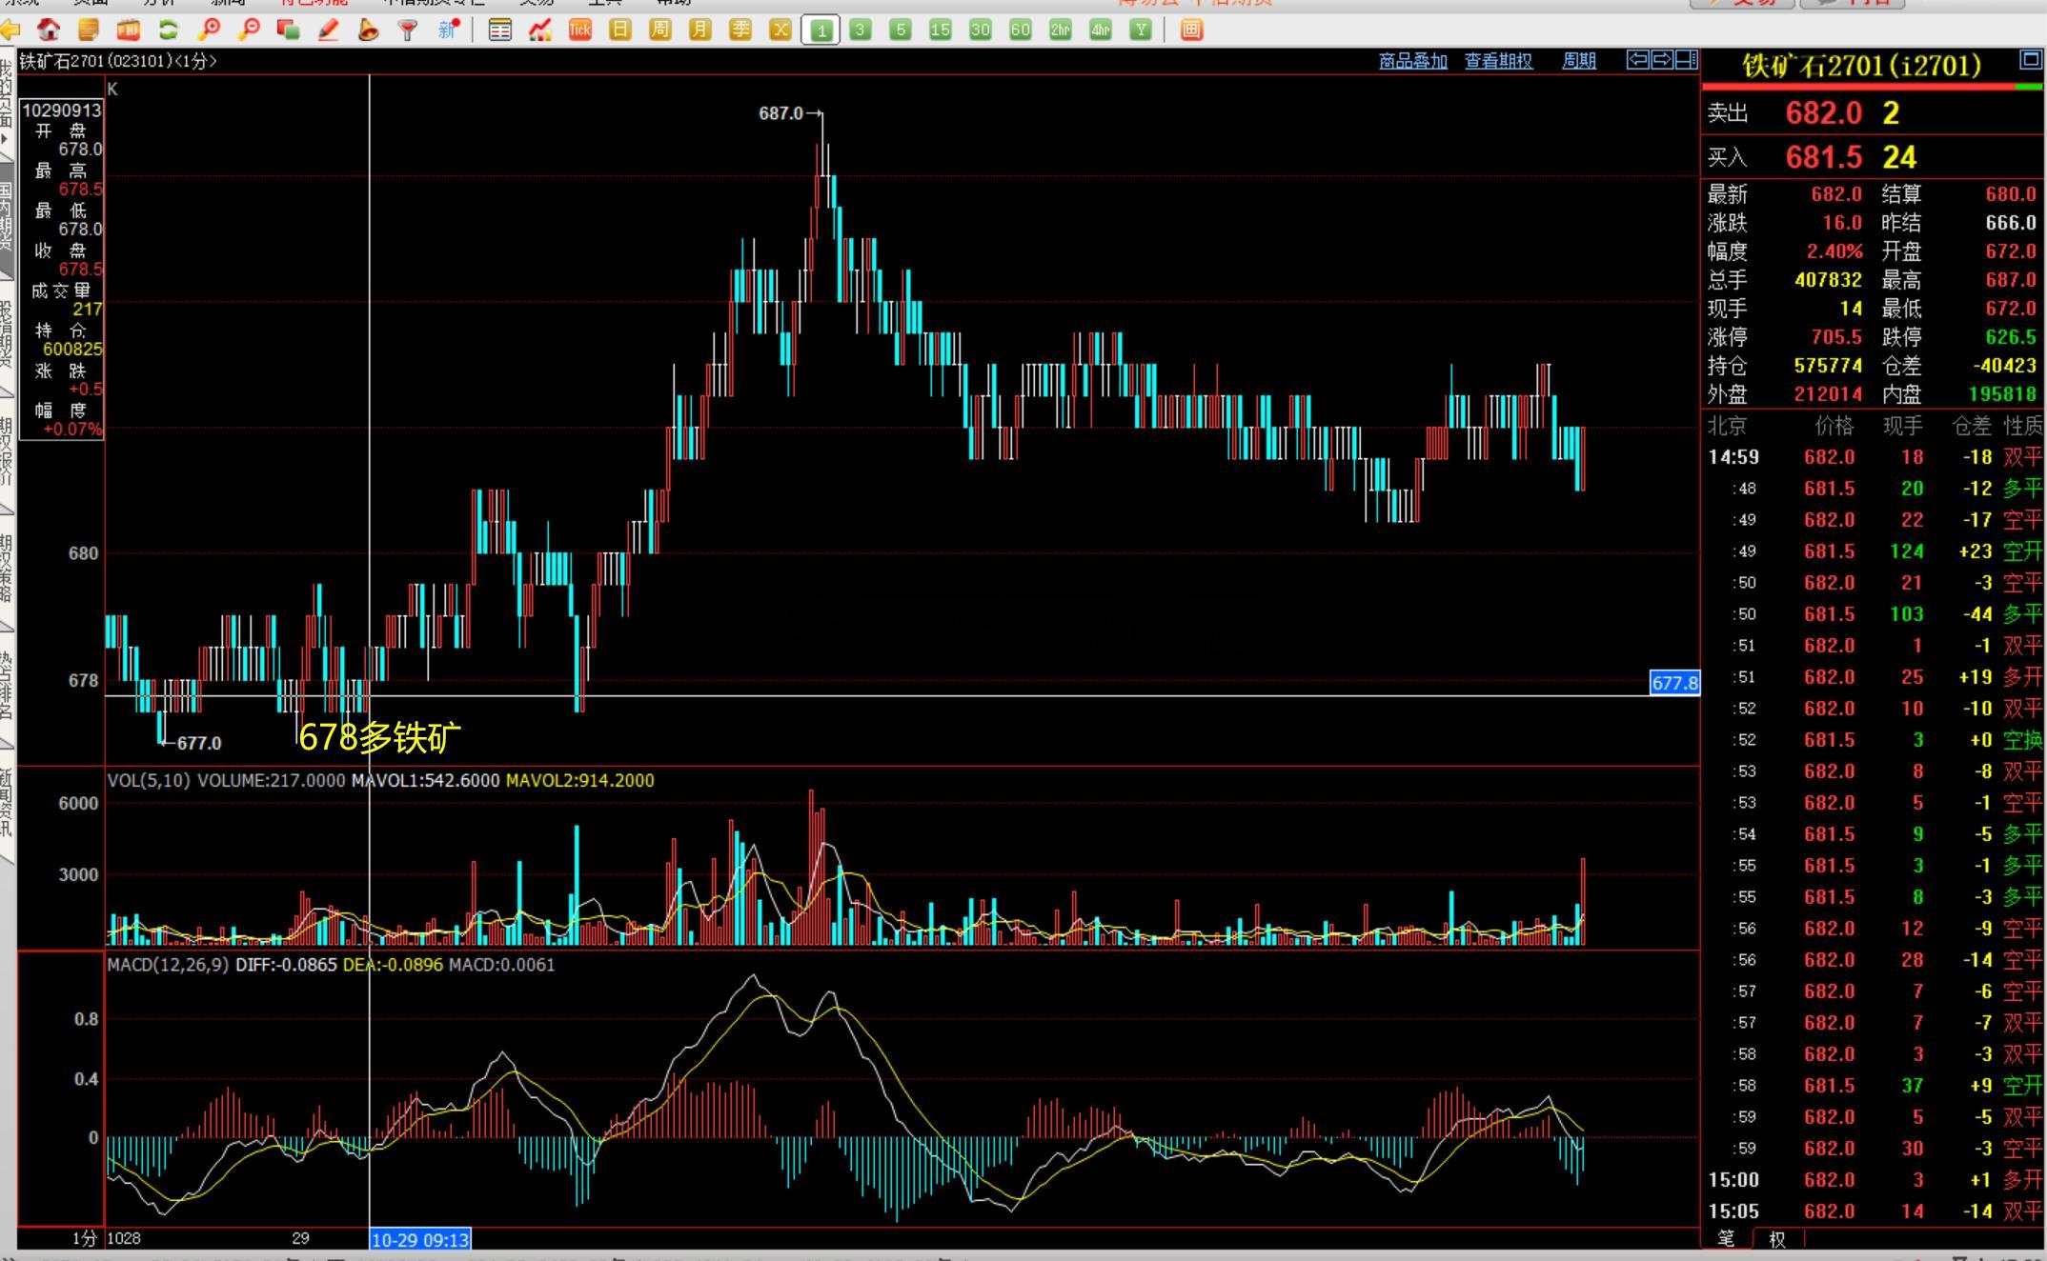The width and height of the screenshot is (2047, 1261).
Task: Select the 30-minute period button
Action: pyautogui.click(x=981, y=30)
